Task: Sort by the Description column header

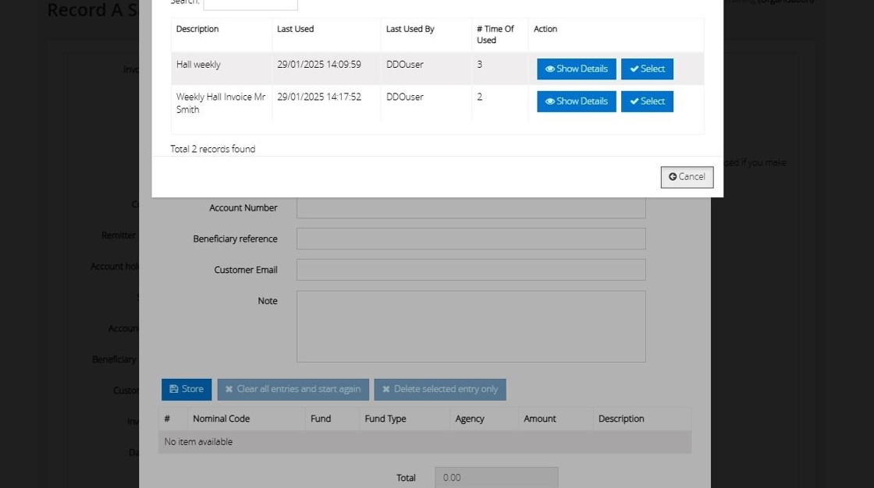Action: click(197, 29)
